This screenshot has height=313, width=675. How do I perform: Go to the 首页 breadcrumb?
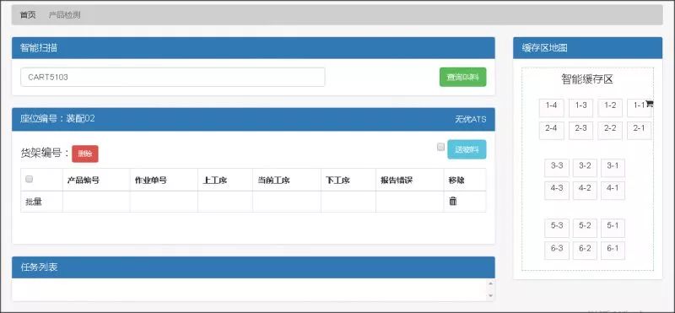28,15
